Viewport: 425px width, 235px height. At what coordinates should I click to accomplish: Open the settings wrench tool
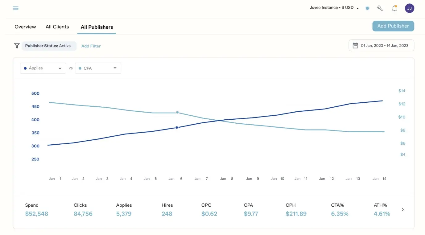pos(380,8)
